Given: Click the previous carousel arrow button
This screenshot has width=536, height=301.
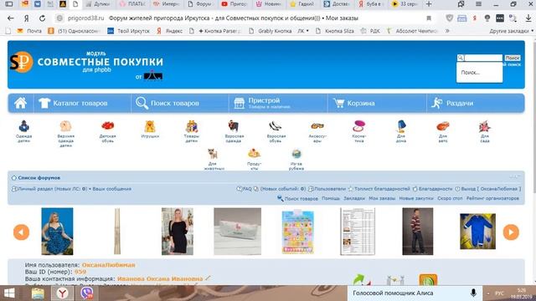Looking at the screenshot, I should pos(21,232).
